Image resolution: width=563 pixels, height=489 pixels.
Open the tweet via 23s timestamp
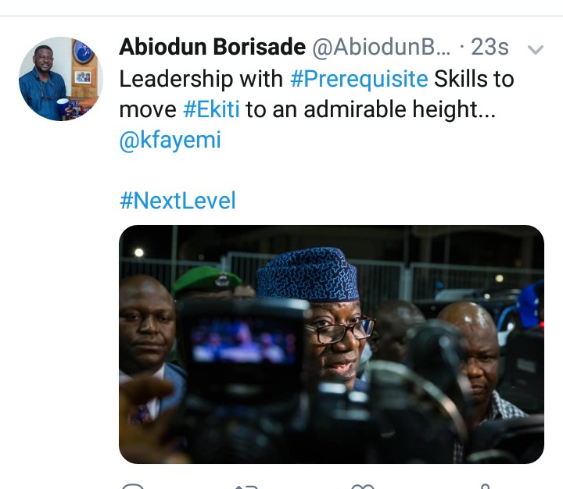point(489,47)
